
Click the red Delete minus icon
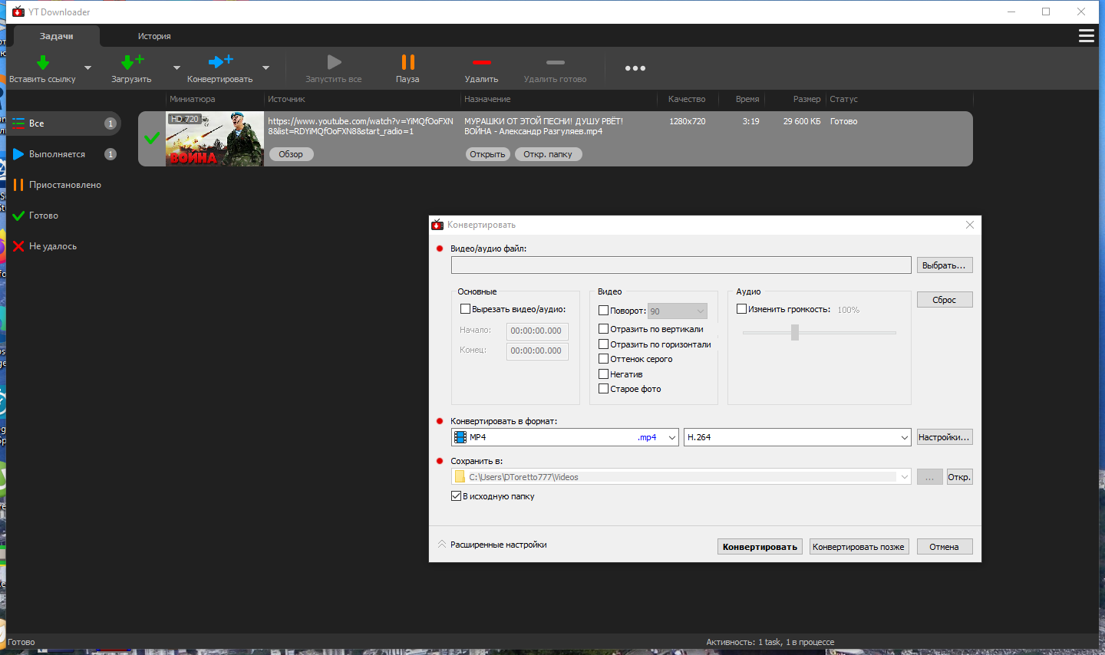(x=481, y=62)
